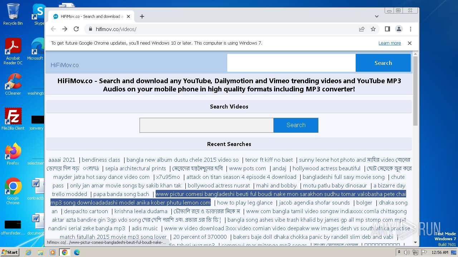Go forward using the browser forward arrow
This screenshot has width=458, height=257.
(x=65, y=29)
